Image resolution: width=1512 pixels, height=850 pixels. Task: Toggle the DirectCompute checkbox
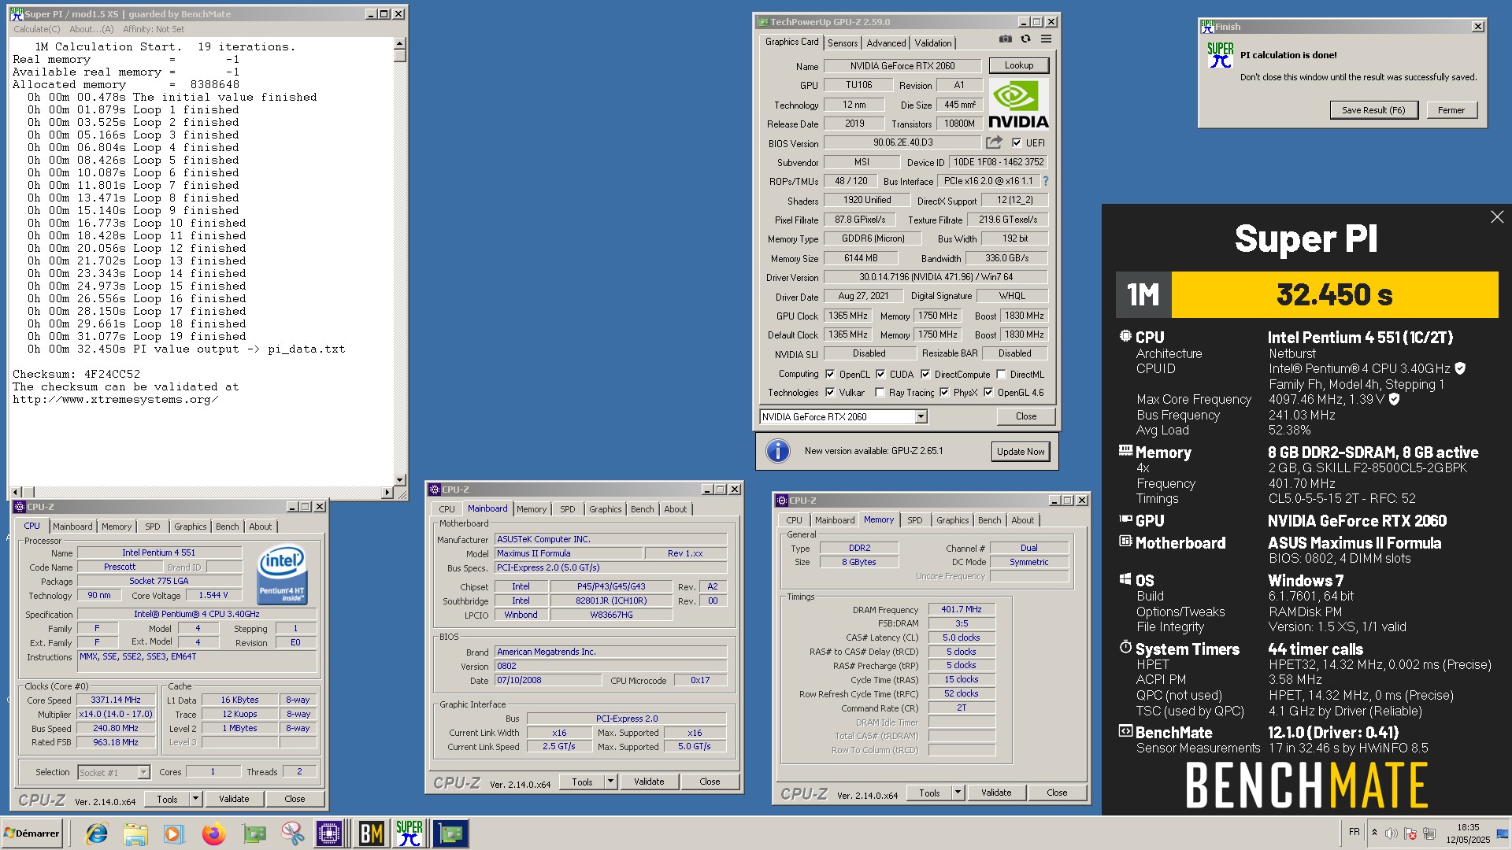(x=925, y=374)
